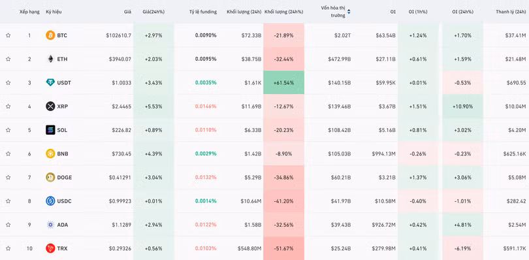Select ETH price $3940.07
Image resolution: width=529 pixels, height=260 pixels.
(x=120, y=59)
